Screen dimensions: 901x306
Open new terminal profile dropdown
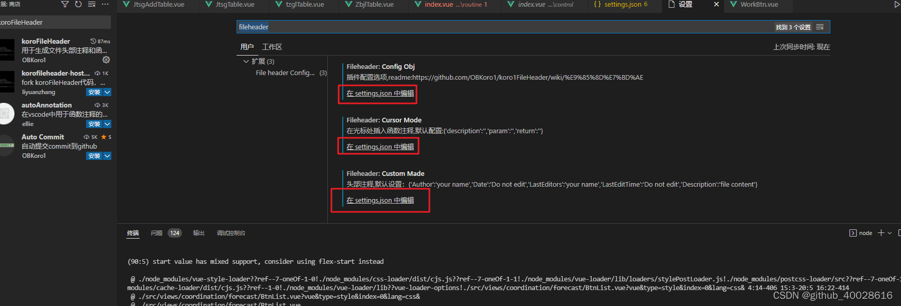(x=890, y=233)
